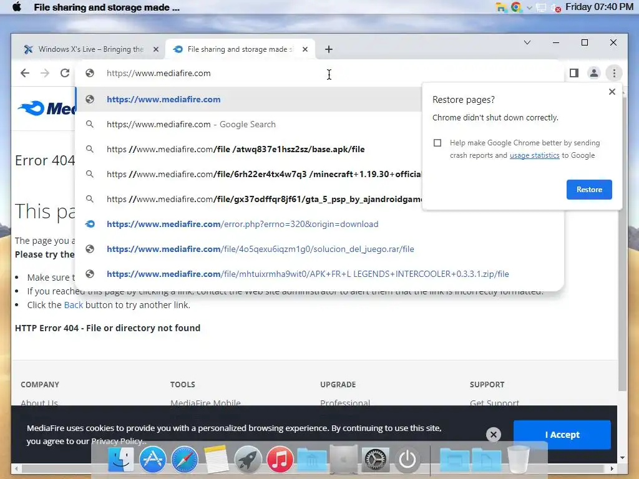Image resolution: width=639 pixels, height=479 pixels.
Task: Open Finder from the dock
Action: coord(120,460)
